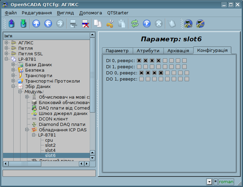Click the blue Start periodic update icon

click(x=147, y=24)
